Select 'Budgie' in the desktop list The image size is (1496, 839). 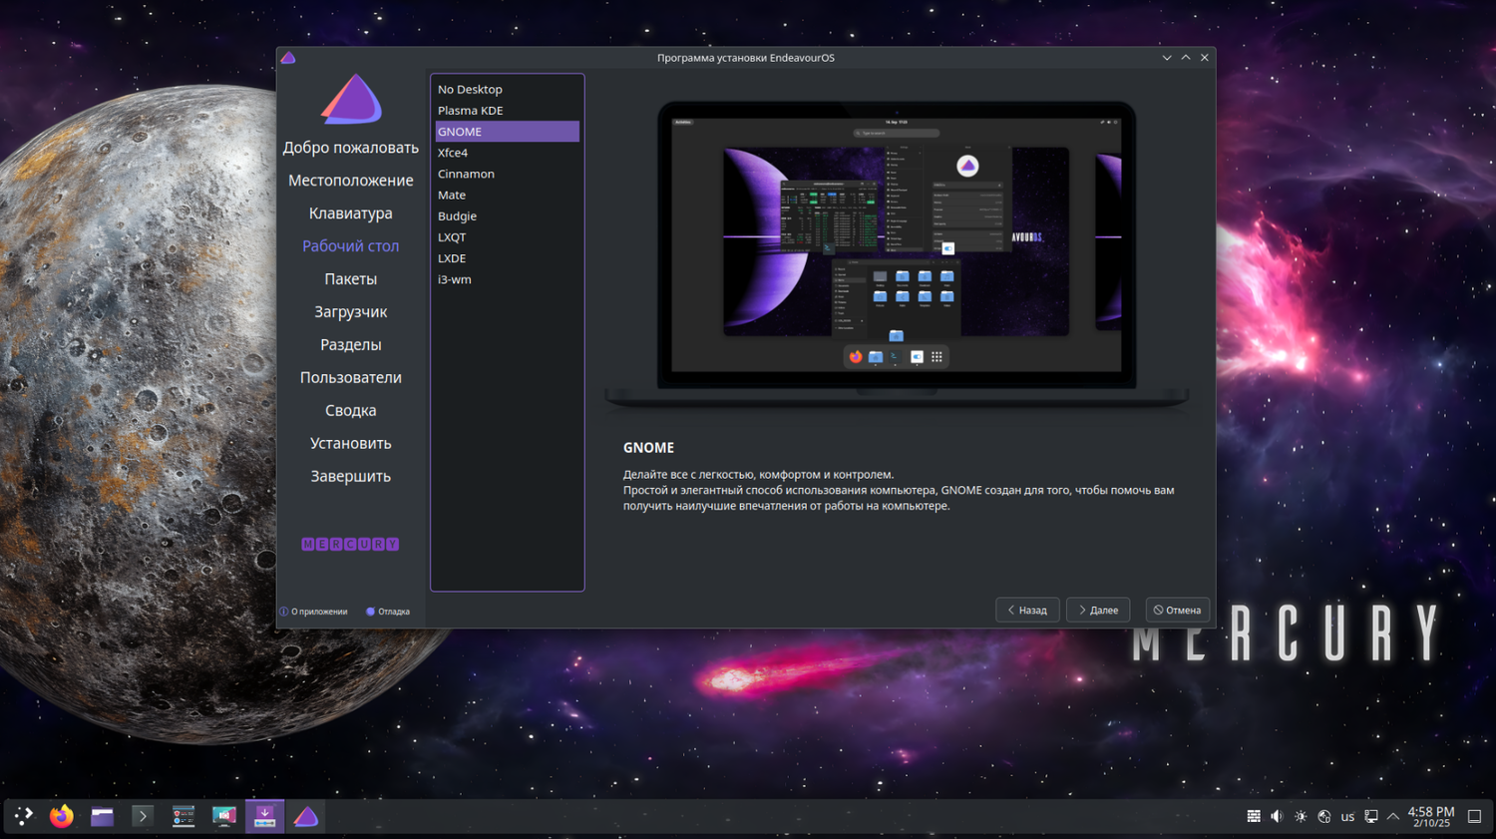tap(508, 215)
